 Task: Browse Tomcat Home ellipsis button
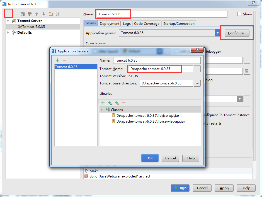pyautogui.click(x=197, y=69)
